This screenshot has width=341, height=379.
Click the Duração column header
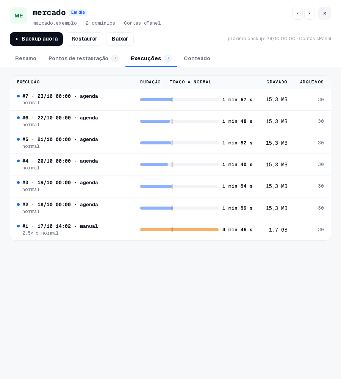point(176,82)
